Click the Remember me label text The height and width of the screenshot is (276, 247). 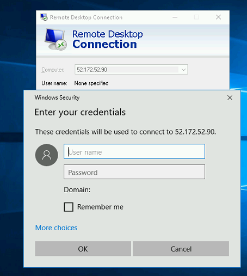[x=100, y=207]
